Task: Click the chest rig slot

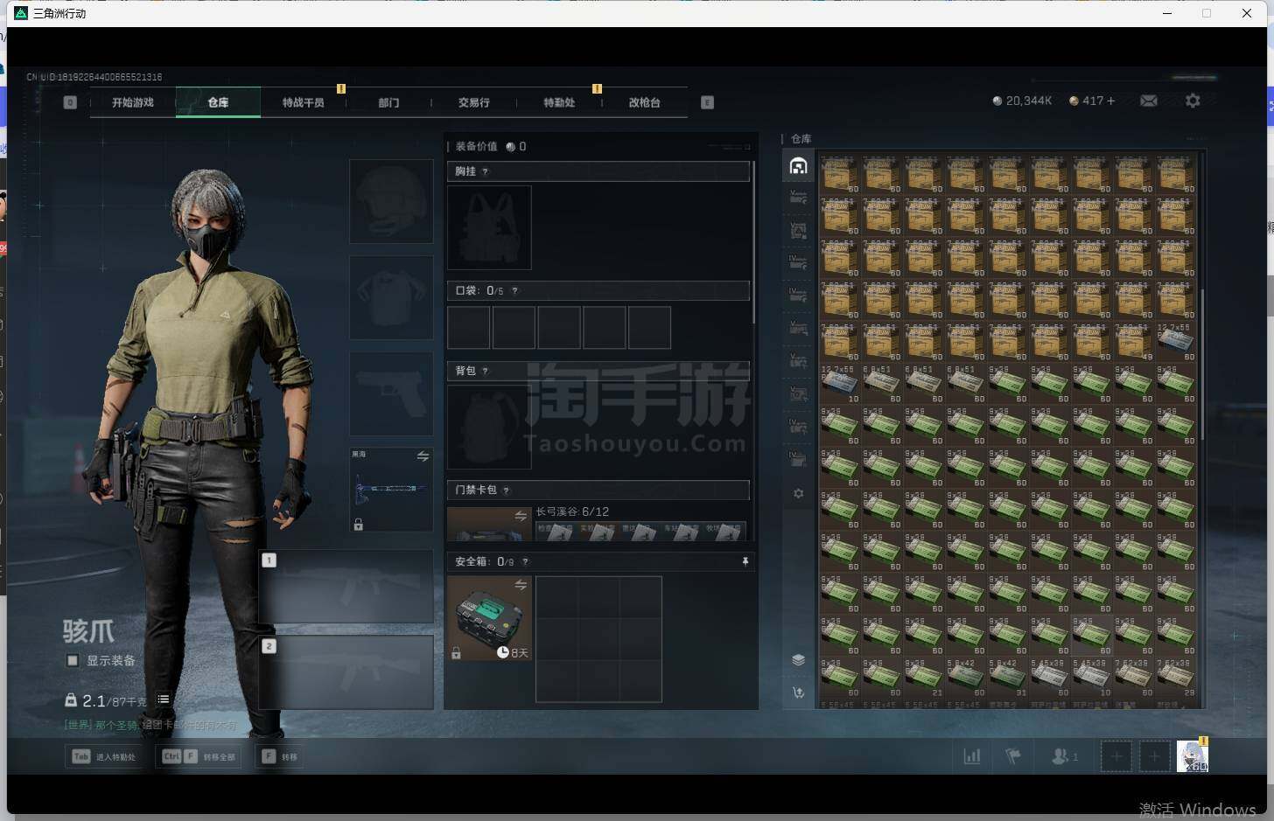Action: click(489, 227)
